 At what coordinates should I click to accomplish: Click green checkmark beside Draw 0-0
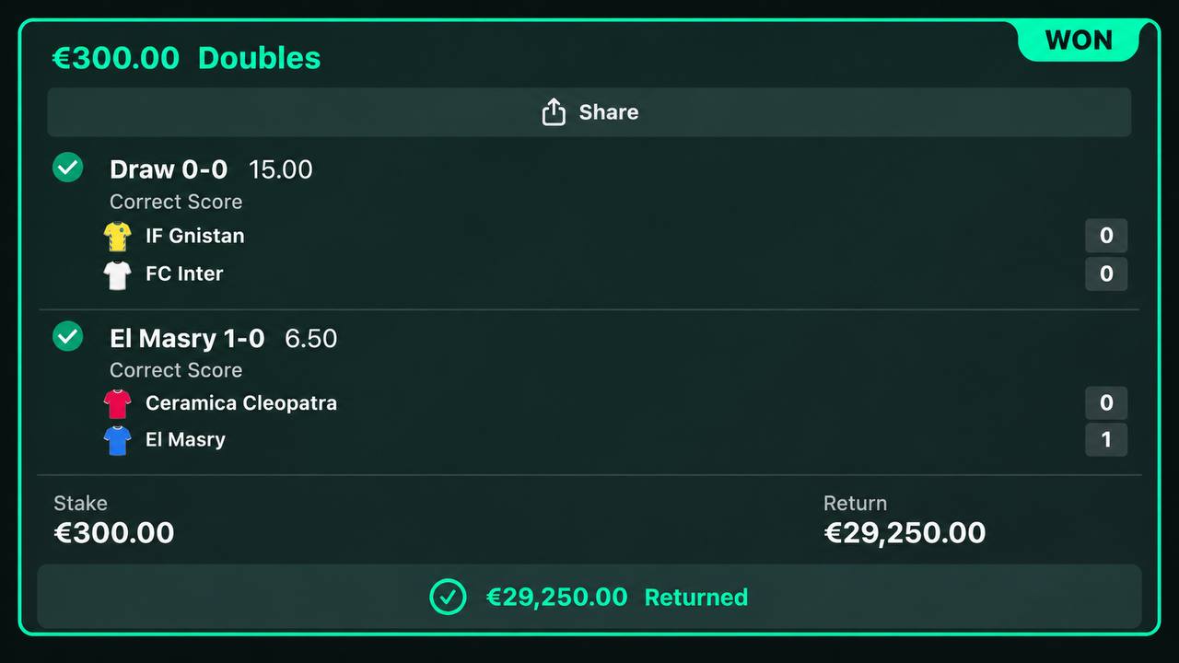tap(67, 168)
